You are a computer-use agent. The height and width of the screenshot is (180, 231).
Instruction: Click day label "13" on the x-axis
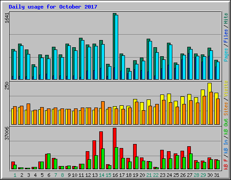point(95,175)
